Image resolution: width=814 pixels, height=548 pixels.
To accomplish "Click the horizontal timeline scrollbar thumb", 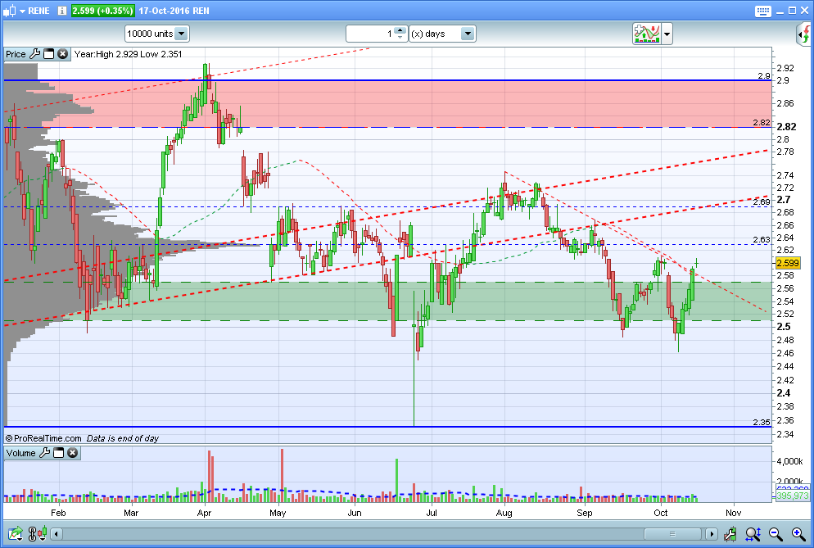I will (x=674, y=535).
